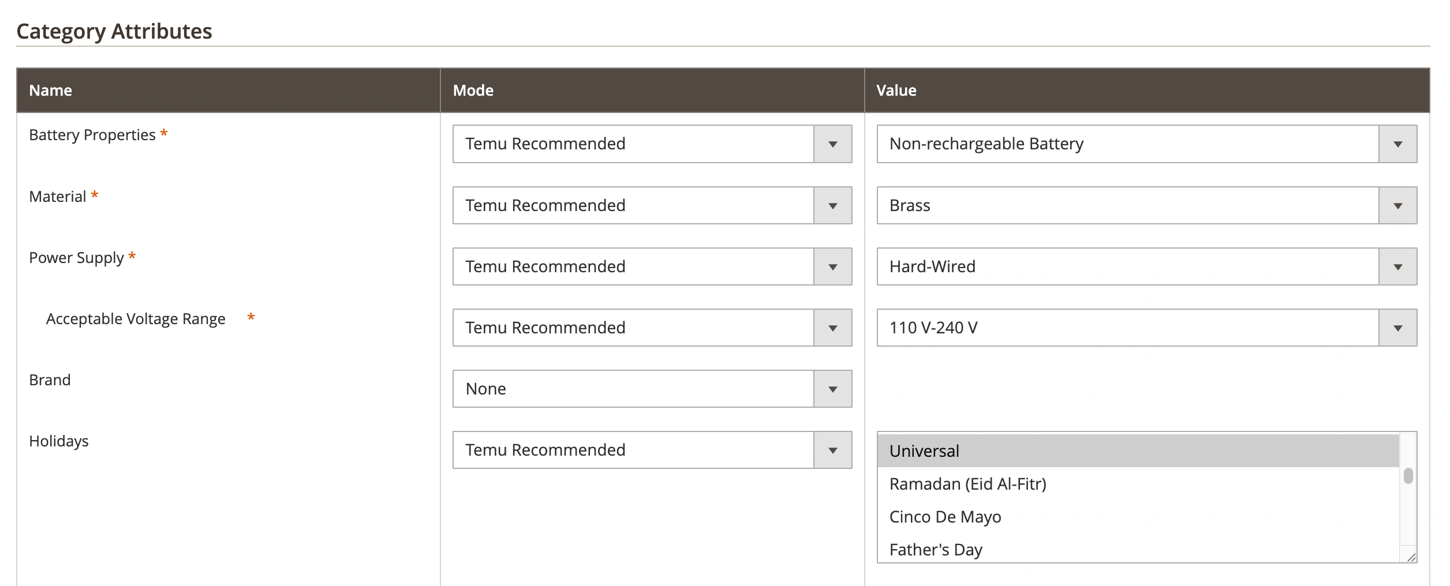Click the Mode column header
Screen dimensions: 1450x586
click(x=473, y=91)
